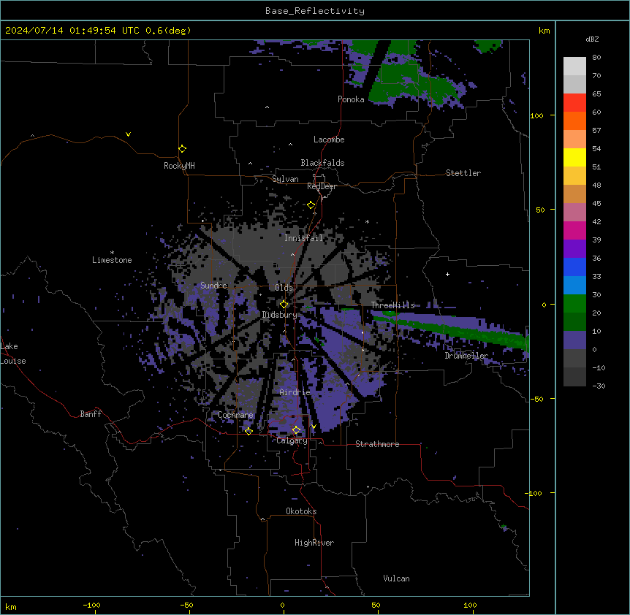The image size is (630, 615).
Task: Select the yellow 51-54 dBZ legend swatch
Action: (574, 157)
